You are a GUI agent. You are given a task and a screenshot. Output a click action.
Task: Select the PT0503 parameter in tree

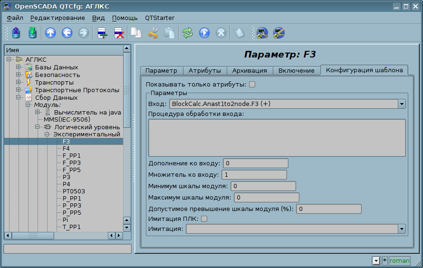pos(74,191)
